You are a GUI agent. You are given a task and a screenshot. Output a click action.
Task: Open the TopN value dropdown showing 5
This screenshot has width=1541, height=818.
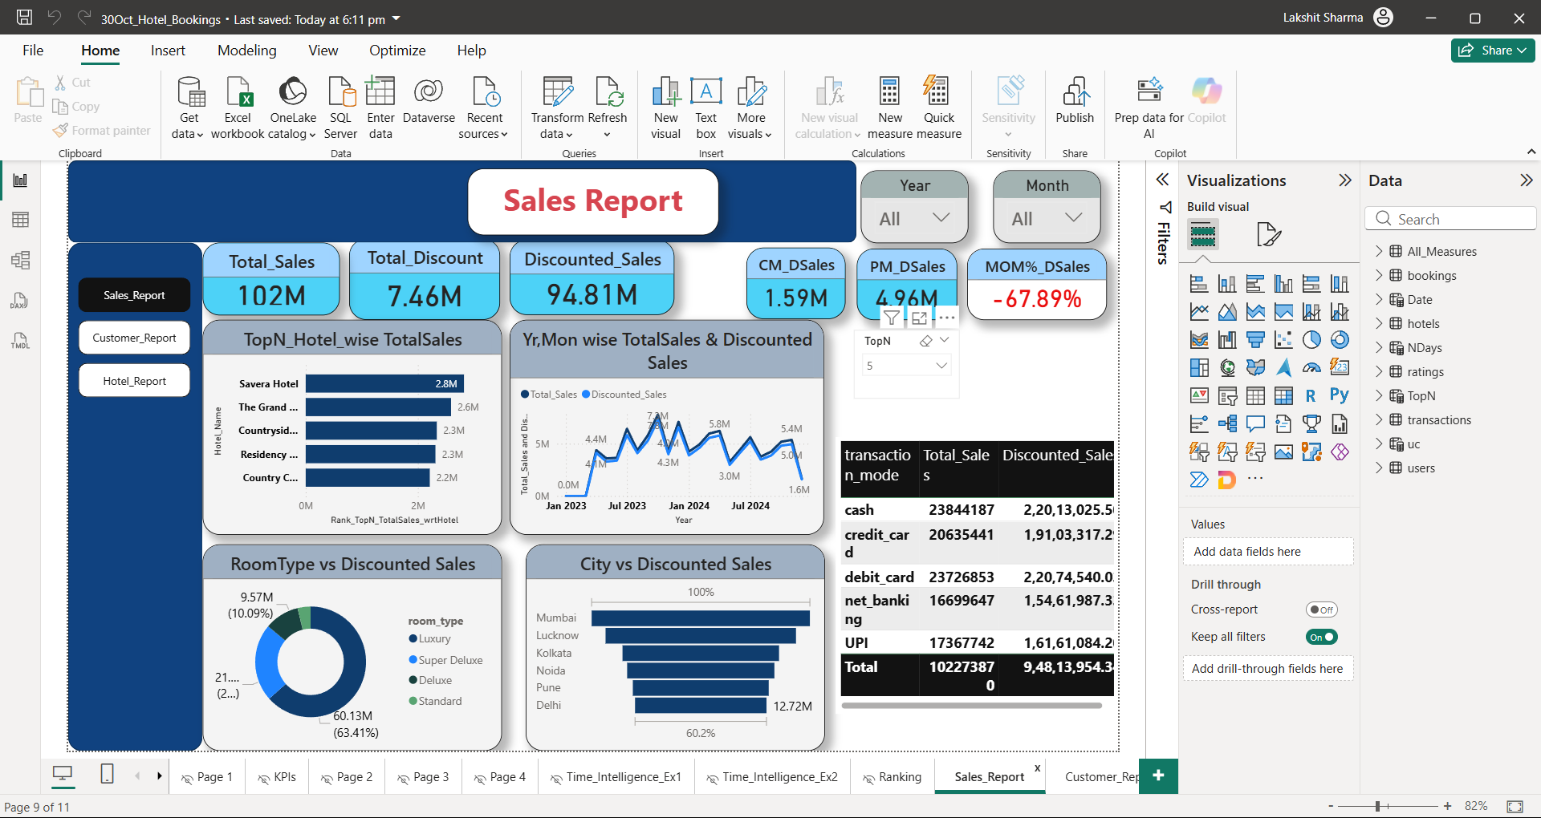(906, 366)
